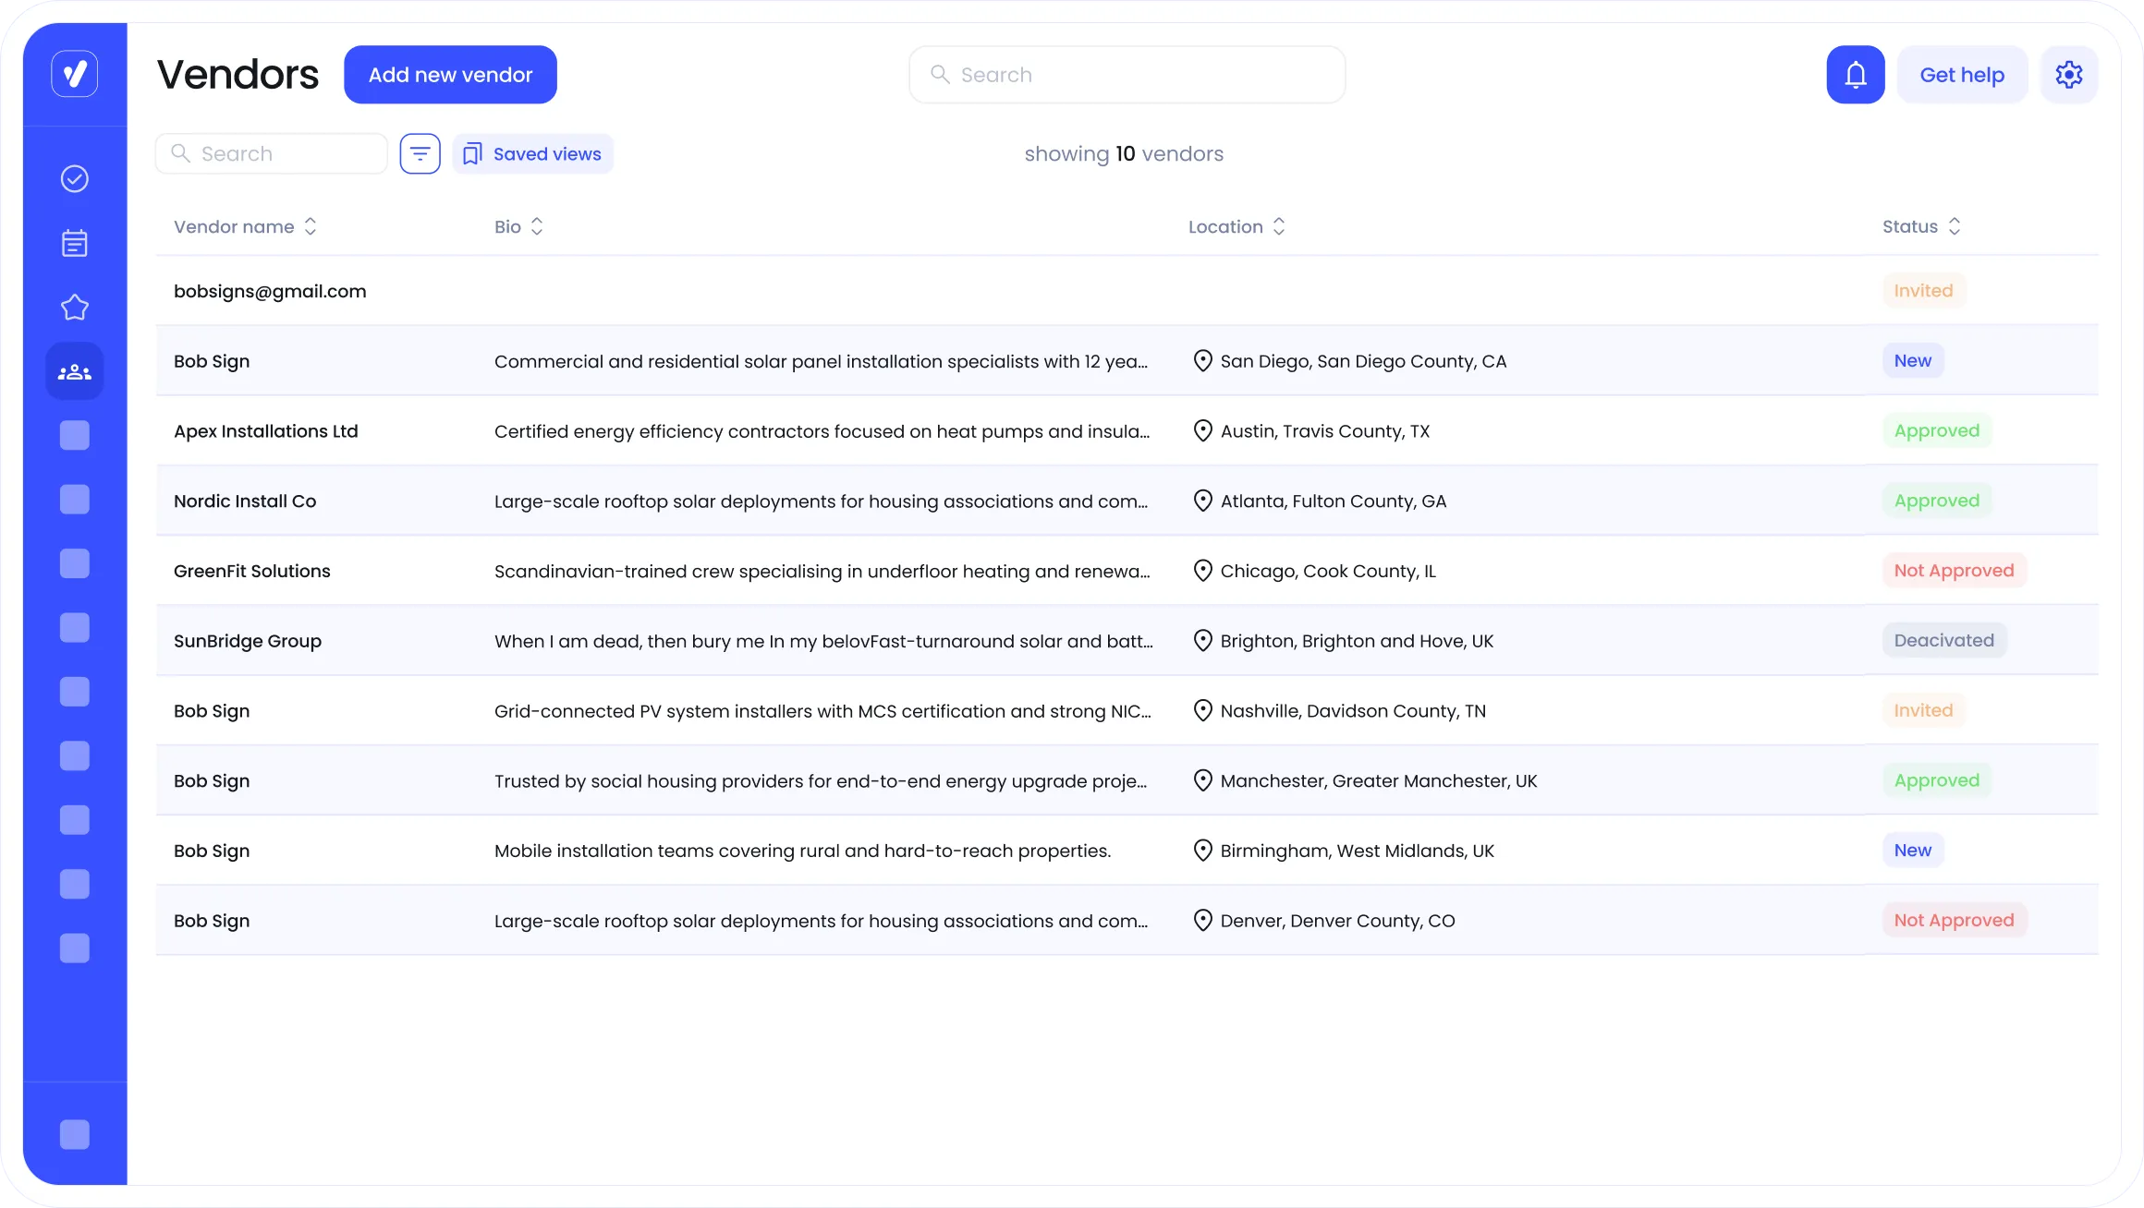The width and height of the screenshot is (2144, 1208).
Task: Select the vendors people sidebar icon
Action: pos(75,372)
